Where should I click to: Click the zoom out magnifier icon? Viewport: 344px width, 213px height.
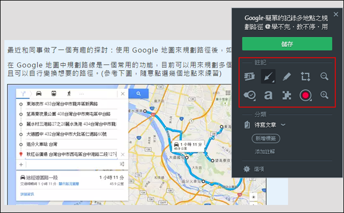point(324,76)
